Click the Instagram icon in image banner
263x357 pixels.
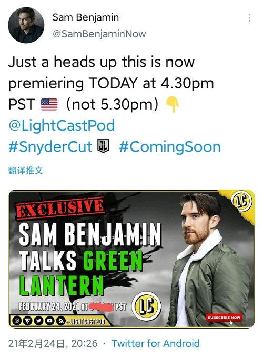pyautogui.click(x=17, y=321)
